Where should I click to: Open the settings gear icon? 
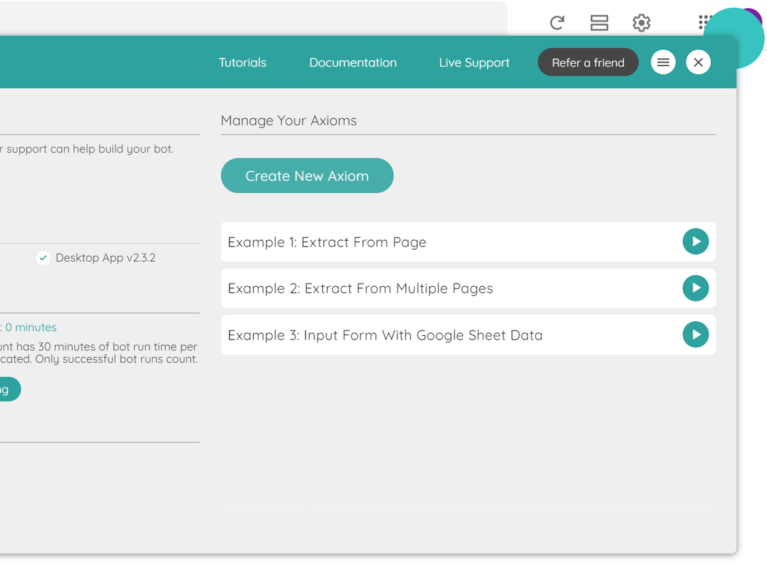(641, 23)
